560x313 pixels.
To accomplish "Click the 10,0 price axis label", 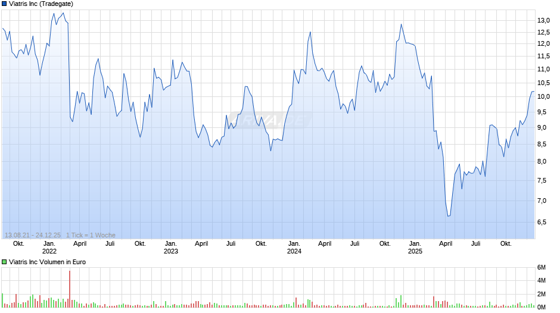I will [x=543, y=97].
